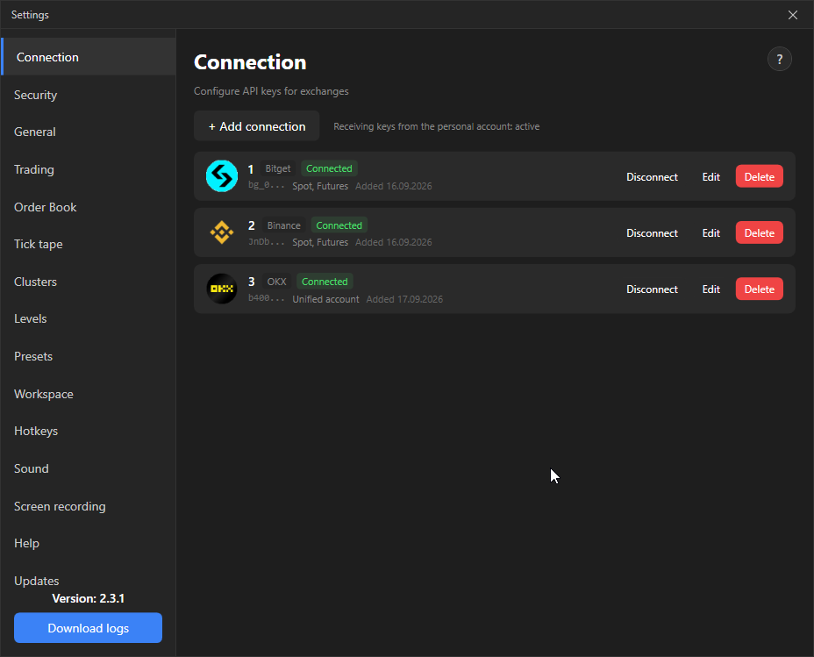Click the Binance Connected status badge
The width and height of the screenshot is (814, 657).
pos(339,225)
